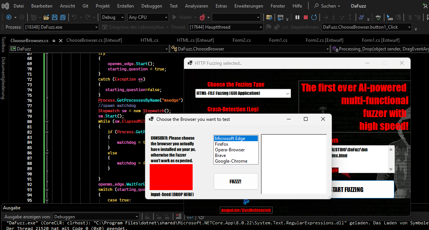Open the paypal.me/DasMehtenvieh link
429x230 pixels.
[246, 210]
